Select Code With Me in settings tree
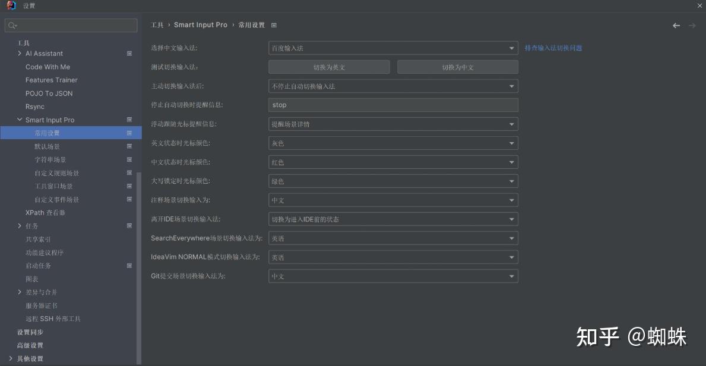Viewport: 706px width, 366px height. (x=48, y=67)
